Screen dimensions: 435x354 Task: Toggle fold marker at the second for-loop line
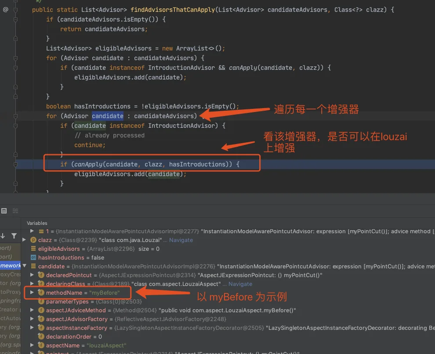tap(15, 116)
